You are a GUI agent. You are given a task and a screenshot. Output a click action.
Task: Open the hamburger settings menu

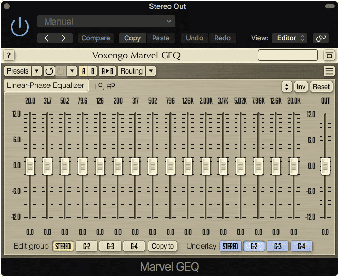tap(329, 71)
